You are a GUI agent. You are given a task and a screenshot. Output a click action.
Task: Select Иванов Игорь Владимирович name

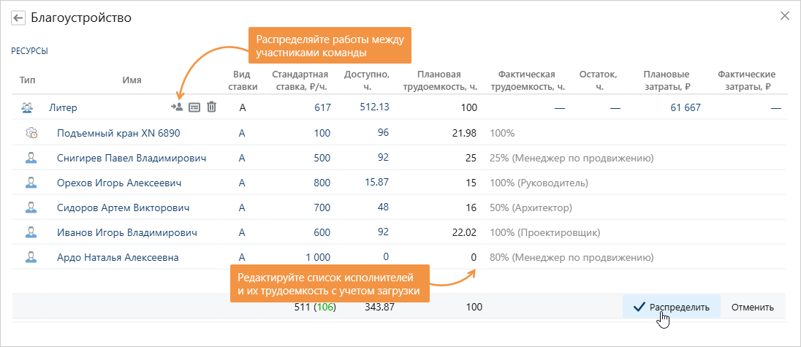127,232
